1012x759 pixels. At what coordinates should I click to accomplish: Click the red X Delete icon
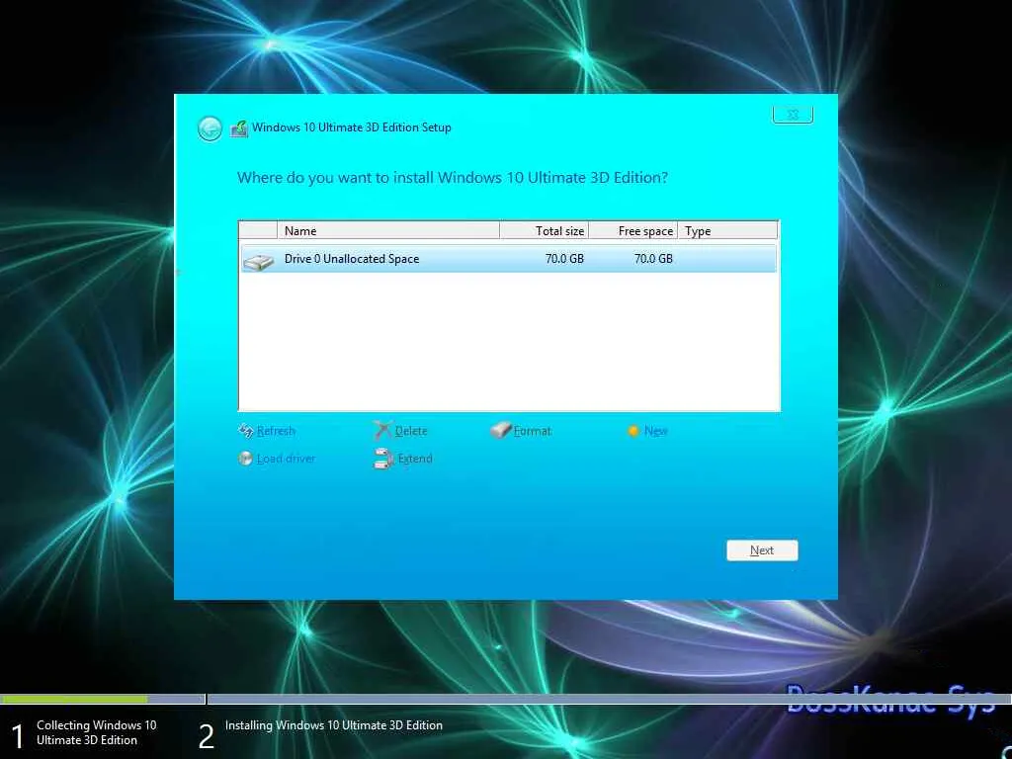pyautogui.click(x=382, y=431)
